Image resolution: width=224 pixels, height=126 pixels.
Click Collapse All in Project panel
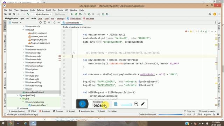[49, 22]
